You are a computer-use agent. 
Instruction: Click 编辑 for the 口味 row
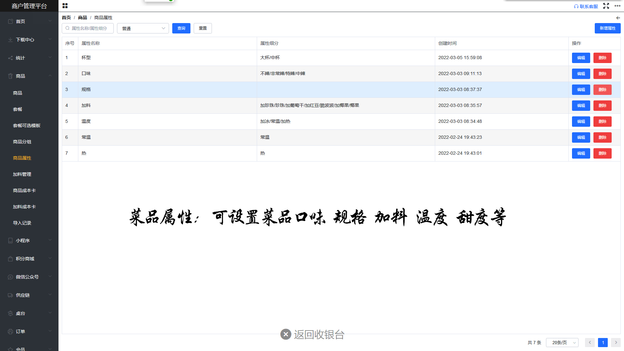pyautogui.click(x=581, y=74)
